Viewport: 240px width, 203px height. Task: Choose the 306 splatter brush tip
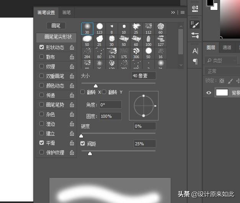136,53
